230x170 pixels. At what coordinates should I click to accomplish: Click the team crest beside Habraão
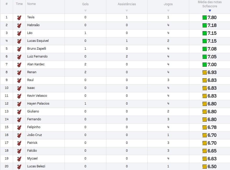[19, 25]
